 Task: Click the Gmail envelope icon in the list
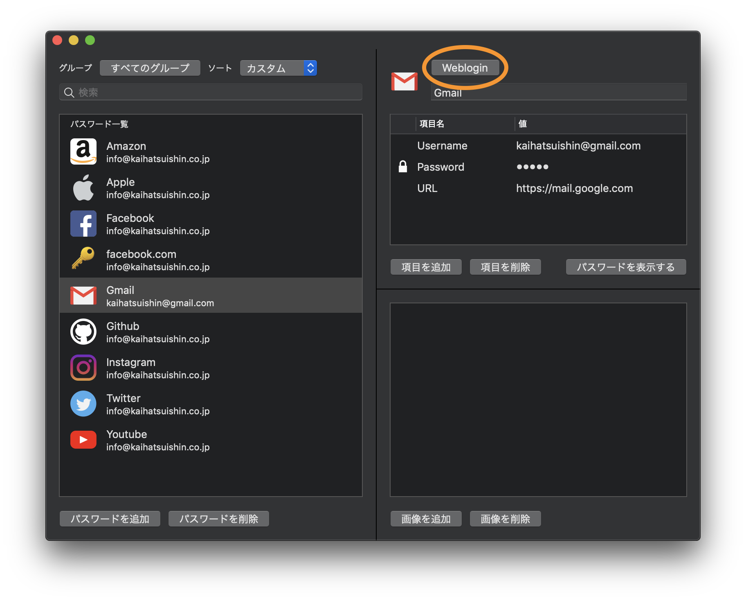point(83,296)
